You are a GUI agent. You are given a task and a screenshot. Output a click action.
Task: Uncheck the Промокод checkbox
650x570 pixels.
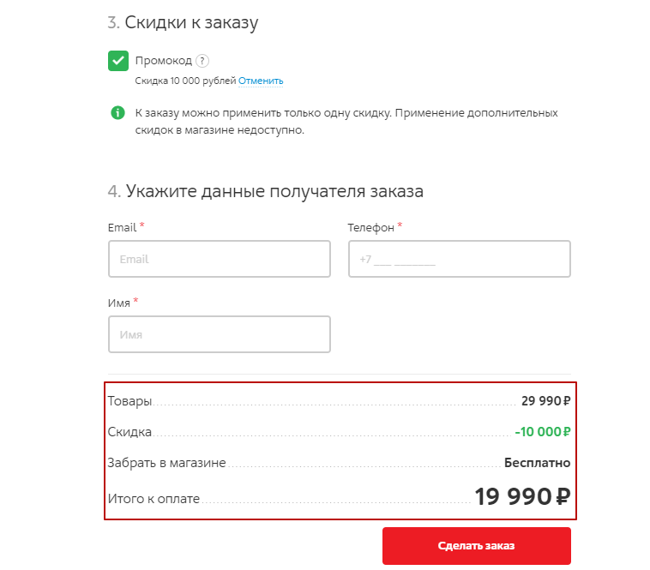[x=118, y=61]
